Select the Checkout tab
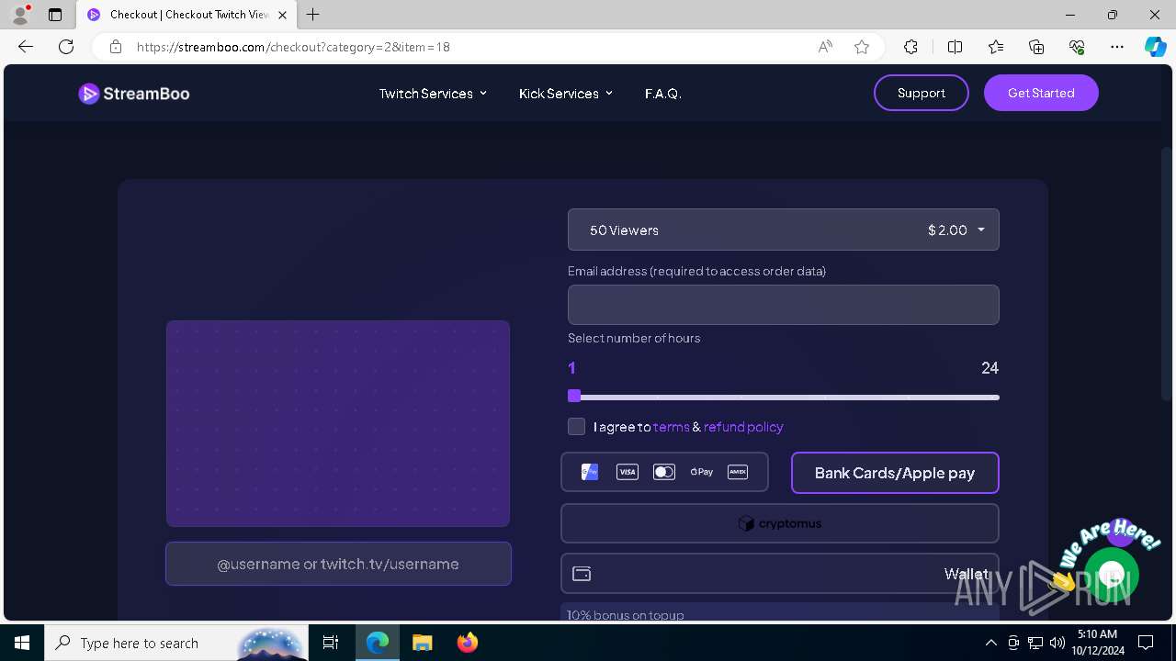This screenshot has height=661, width=1176. (x=187, y=15)
